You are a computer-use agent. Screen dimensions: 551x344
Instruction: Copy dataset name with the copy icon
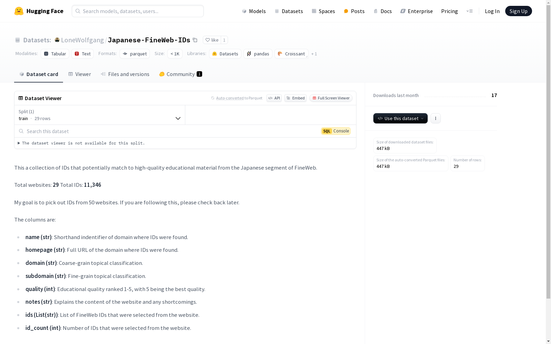click(195, 40)
